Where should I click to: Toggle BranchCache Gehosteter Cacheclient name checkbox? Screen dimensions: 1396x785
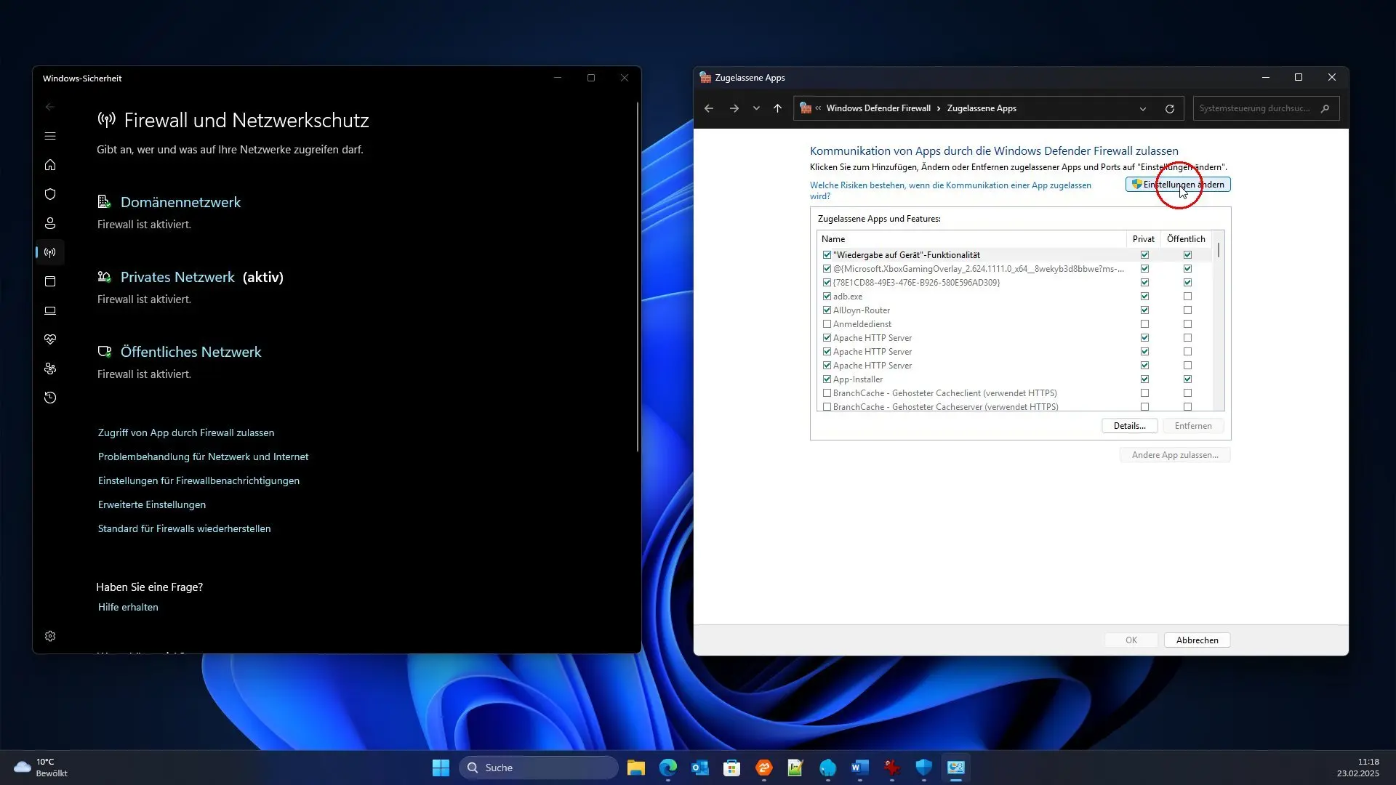827,393
